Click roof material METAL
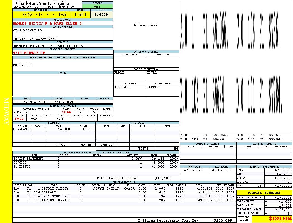The width and height of the screenshot is (293, 223). [152, 72]
